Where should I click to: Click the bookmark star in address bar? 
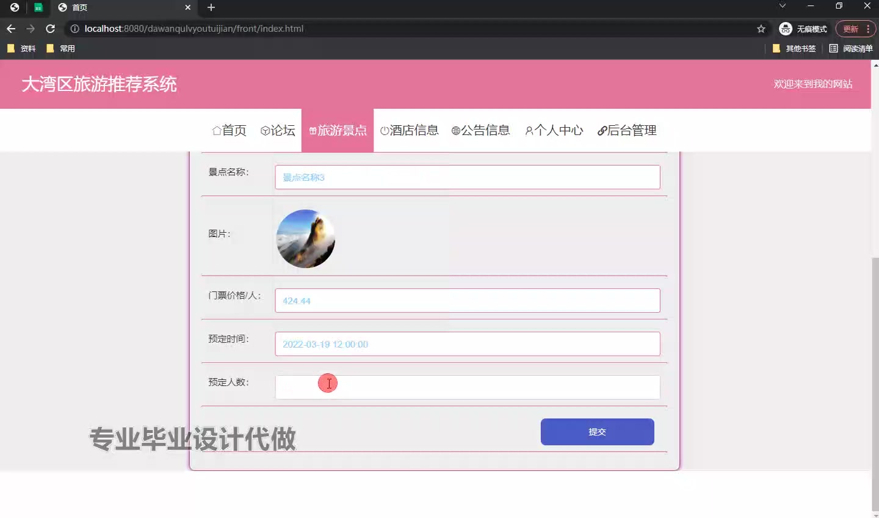click(x=761, y=29)
